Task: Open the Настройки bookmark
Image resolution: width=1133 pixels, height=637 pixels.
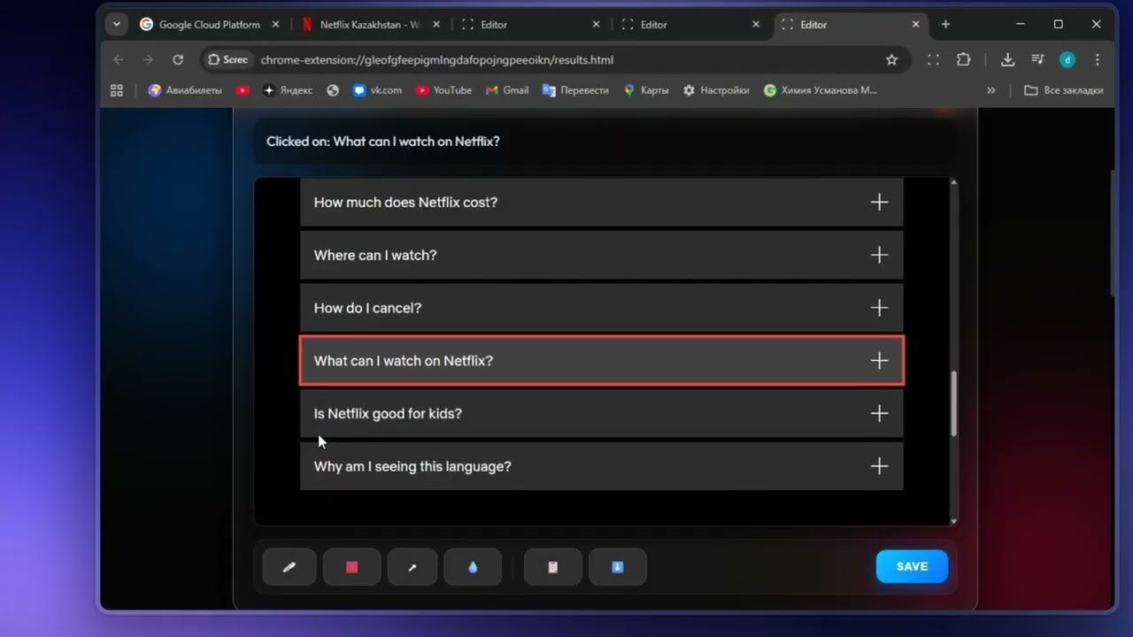Action: pos(716,90)
